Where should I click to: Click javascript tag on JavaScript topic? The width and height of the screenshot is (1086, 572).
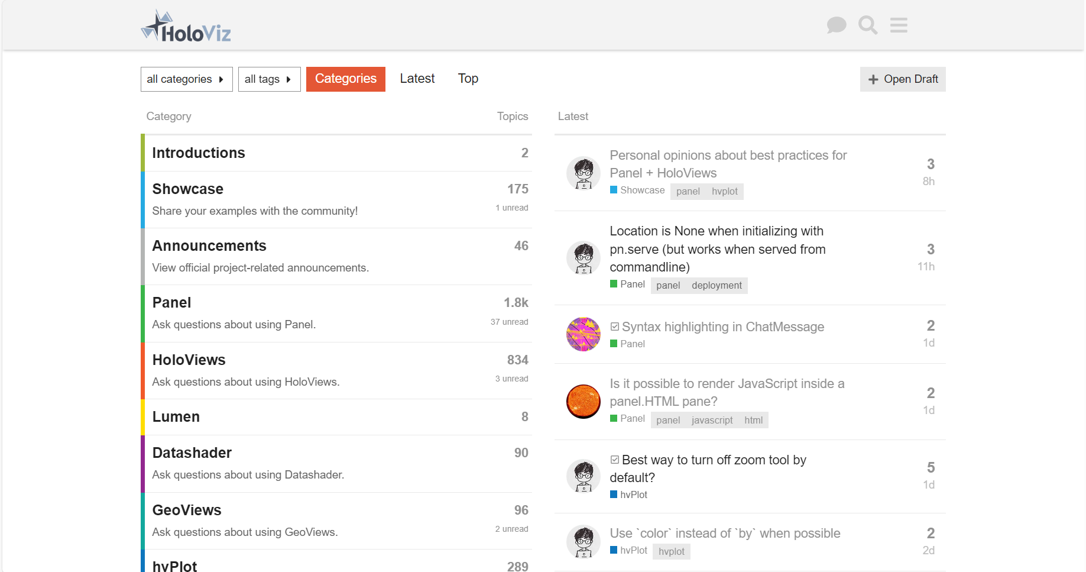[x=712, y=420]
